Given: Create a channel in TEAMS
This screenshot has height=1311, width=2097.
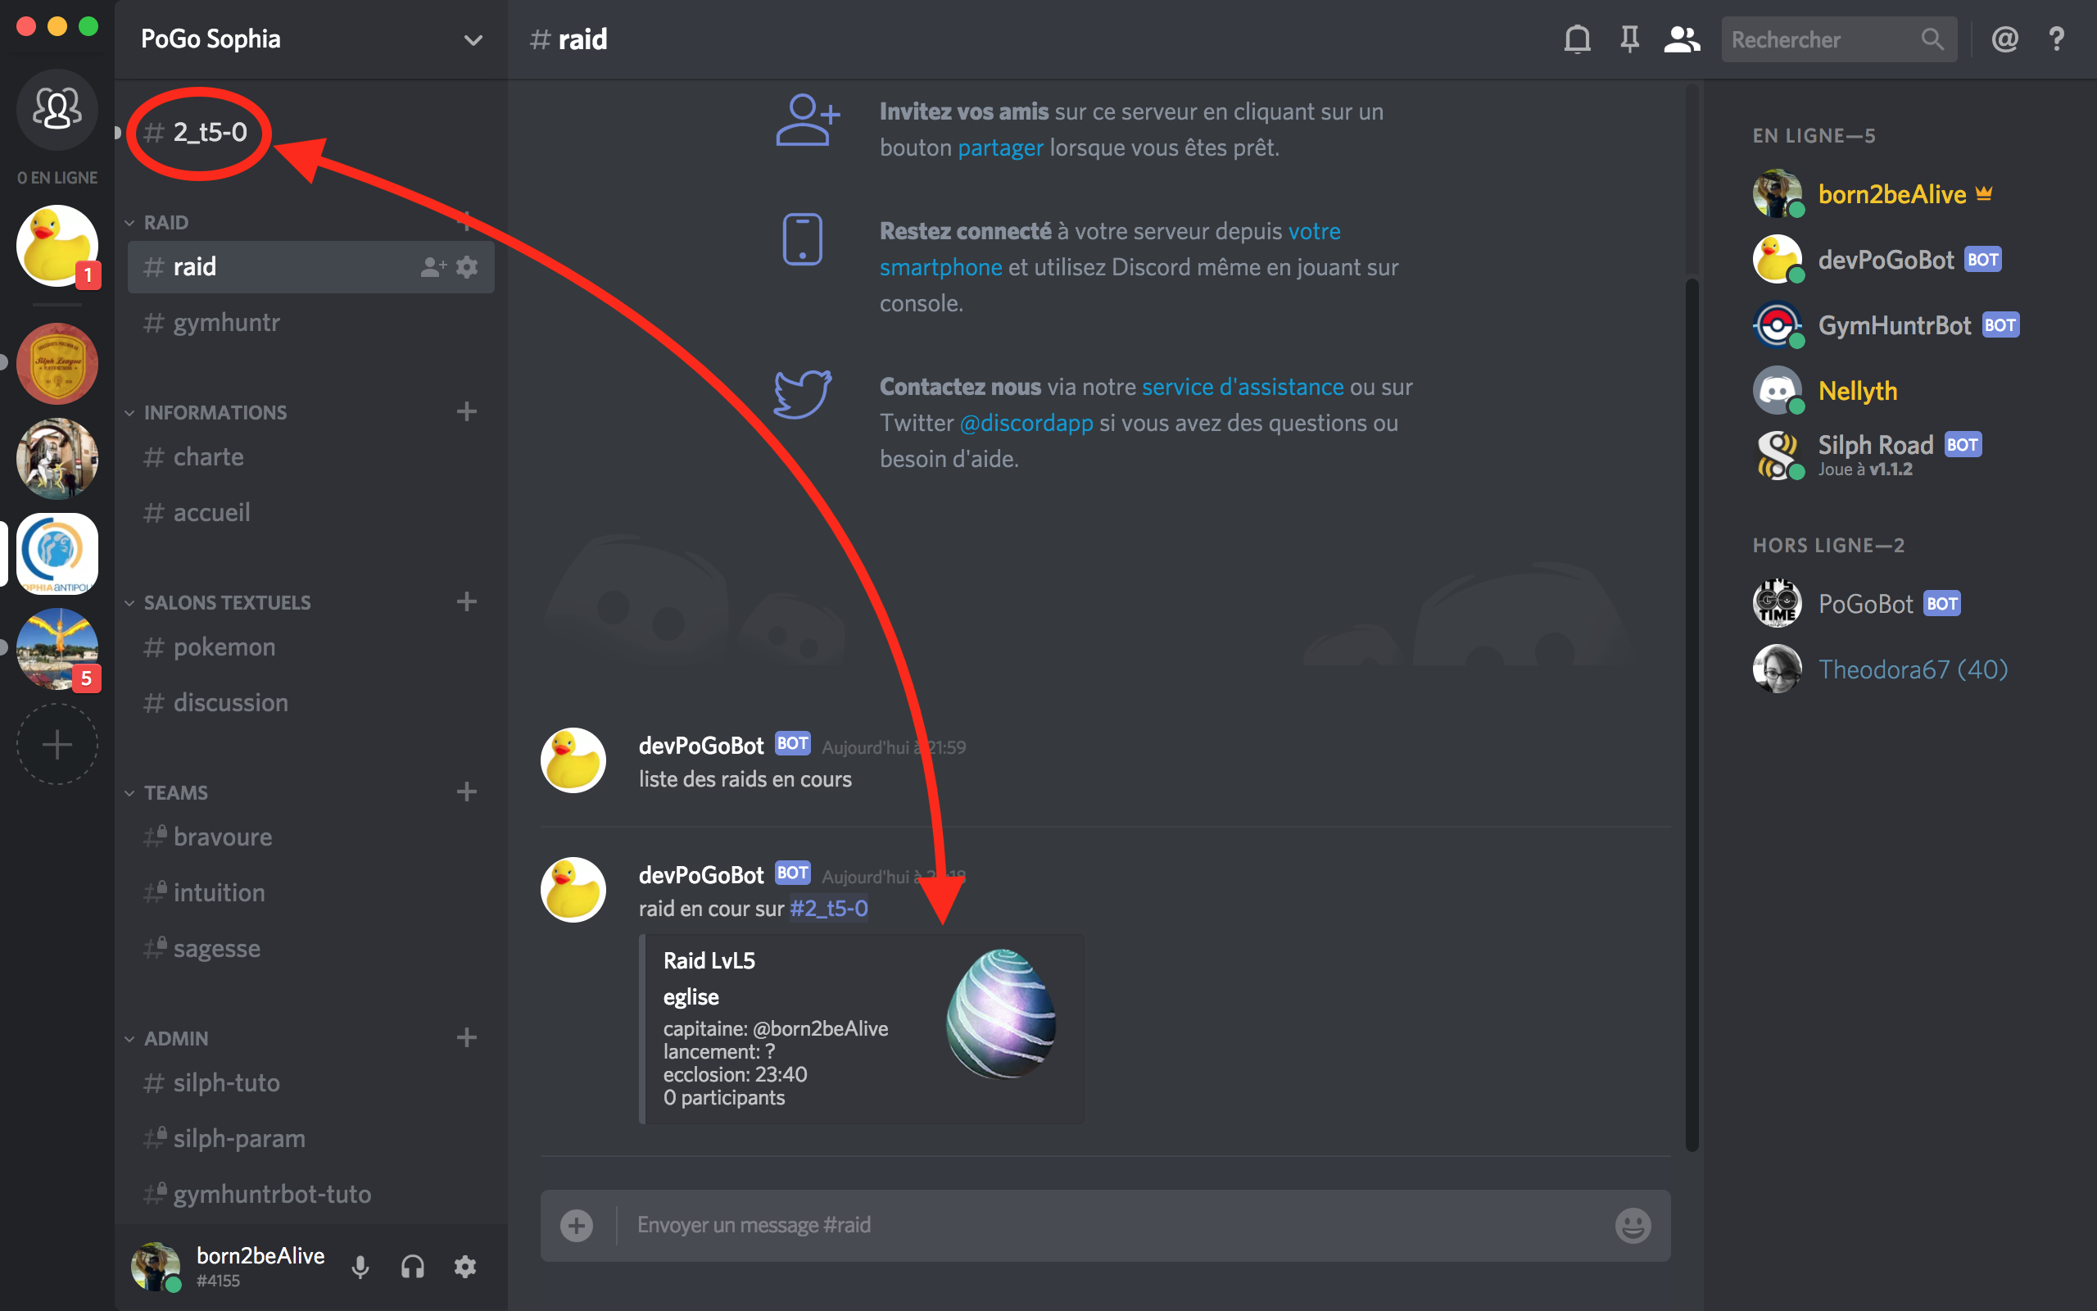Looking at the screenshot, I should (x=467, y=791).
